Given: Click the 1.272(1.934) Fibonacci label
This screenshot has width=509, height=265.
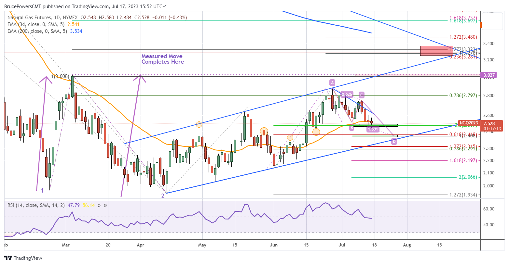Looking at the screenshot, I should tap(463, 195).
